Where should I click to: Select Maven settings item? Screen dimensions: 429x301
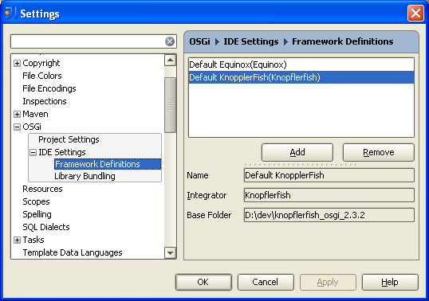(x=35, y=114)
